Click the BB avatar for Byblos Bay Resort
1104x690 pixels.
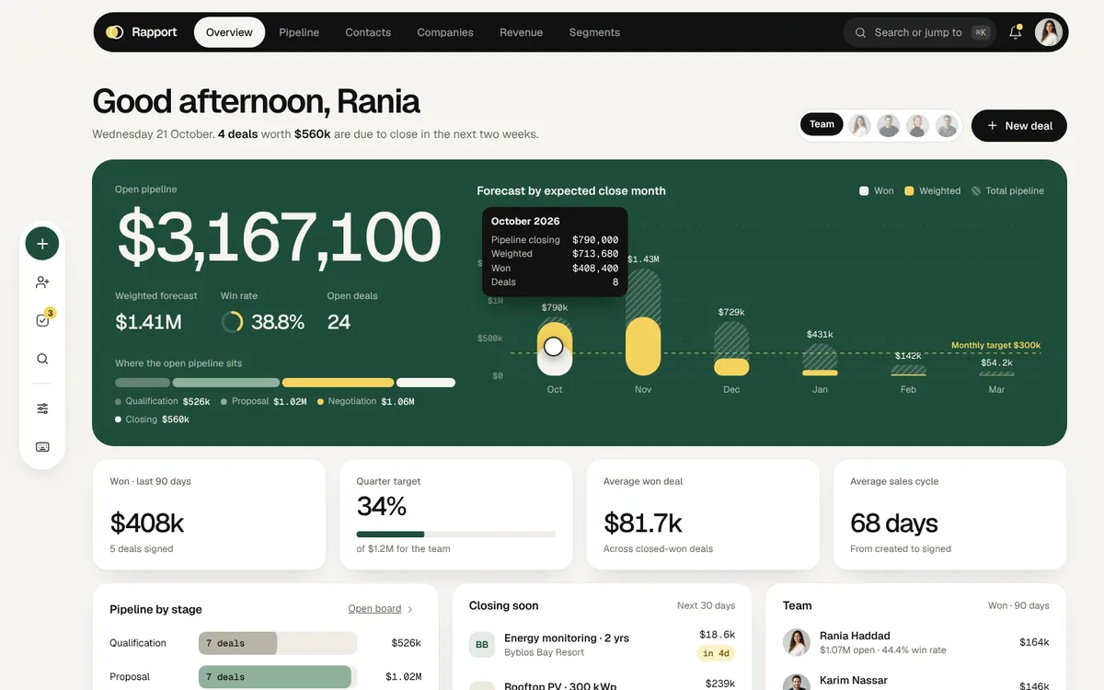click(x=482, y=645)
